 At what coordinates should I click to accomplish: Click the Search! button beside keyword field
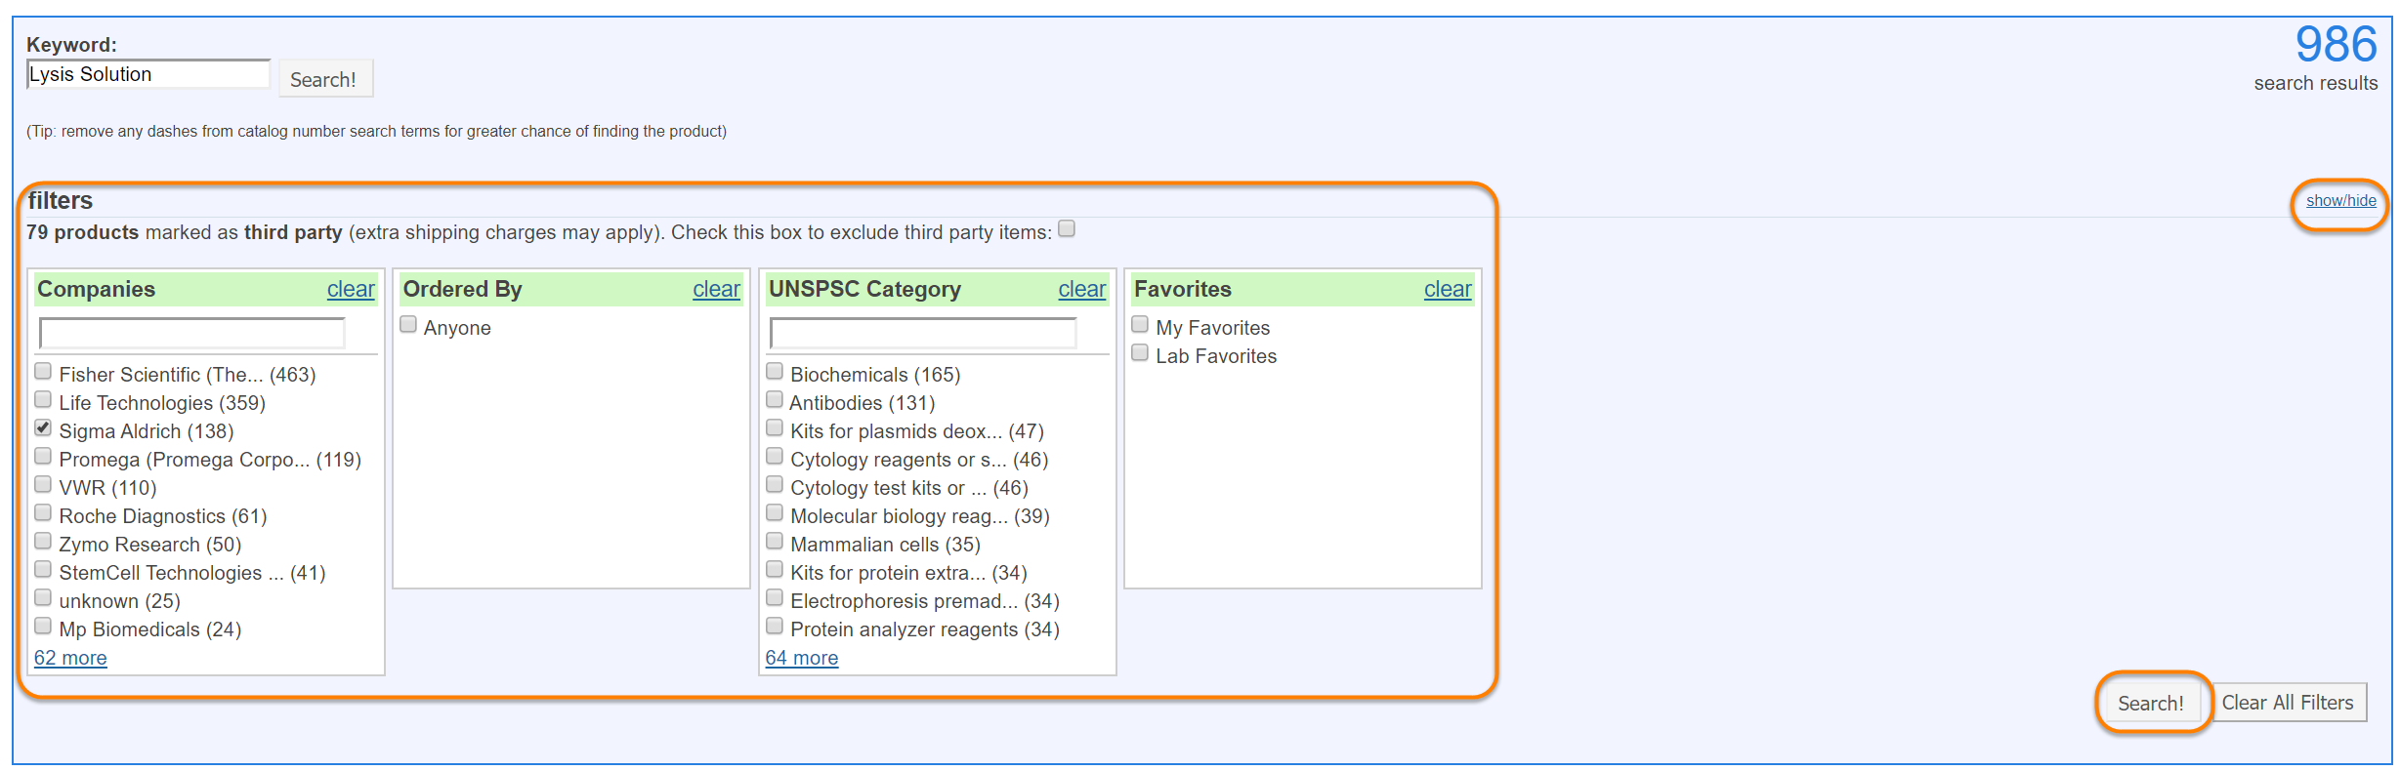[323, 79]
